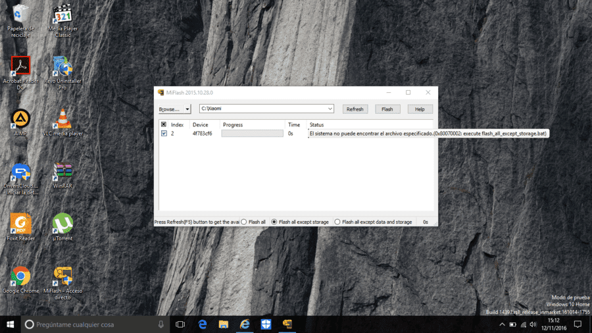This screenshot has height=333, width=592.
Task: Click the device progress bar
Action: (x=252, y=134)
